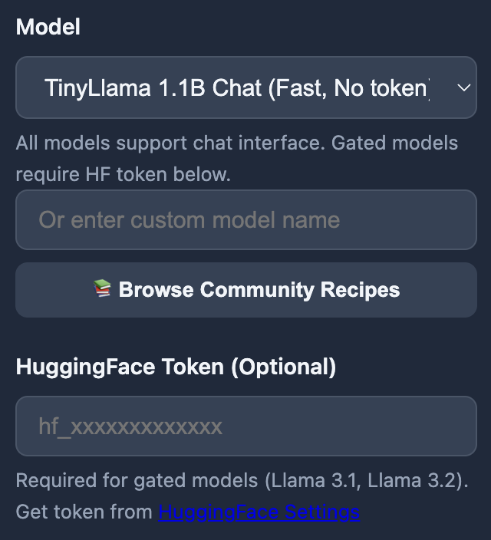Select the "Or enter custom model name" placeholder
The image size is (491, 540).
coord(189,220)
